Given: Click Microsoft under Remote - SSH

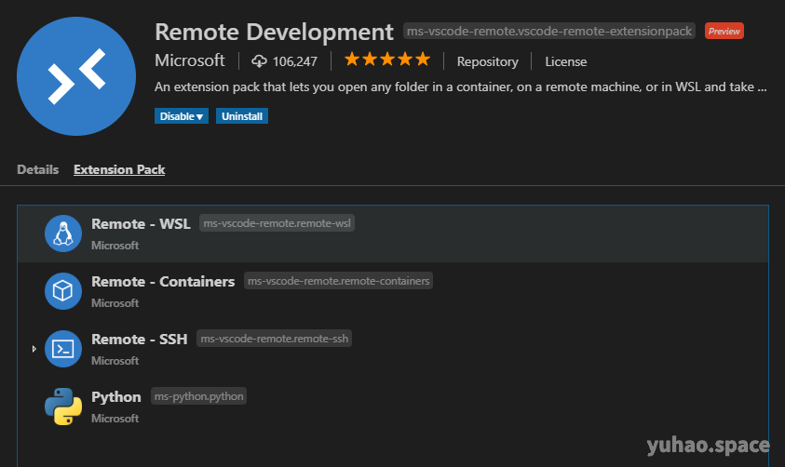Looking at the screenshot, I should [x=115, y=361].
